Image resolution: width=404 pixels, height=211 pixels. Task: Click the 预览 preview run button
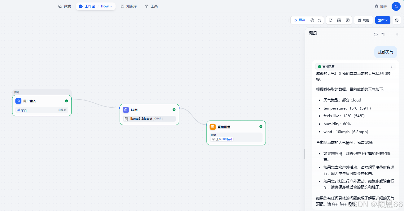(300, 20)
